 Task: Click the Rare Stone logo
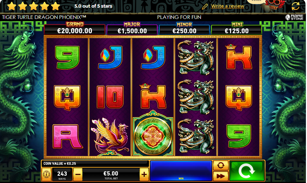(x=294, y=17)
